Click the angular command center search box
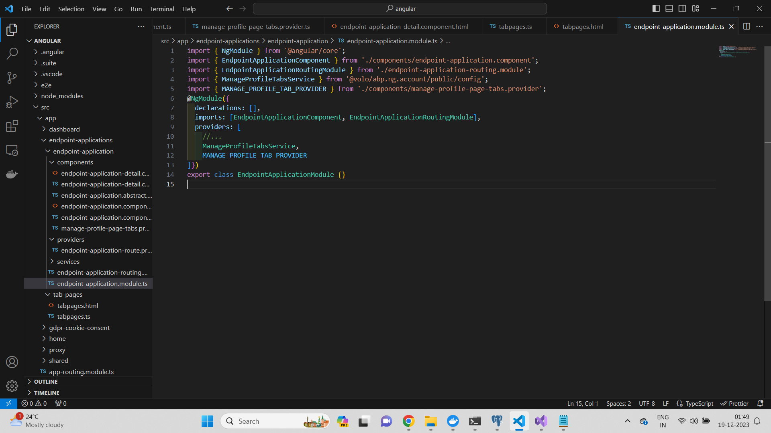The height and width of the screenshot is (433, 771). (x=400, y=8)
